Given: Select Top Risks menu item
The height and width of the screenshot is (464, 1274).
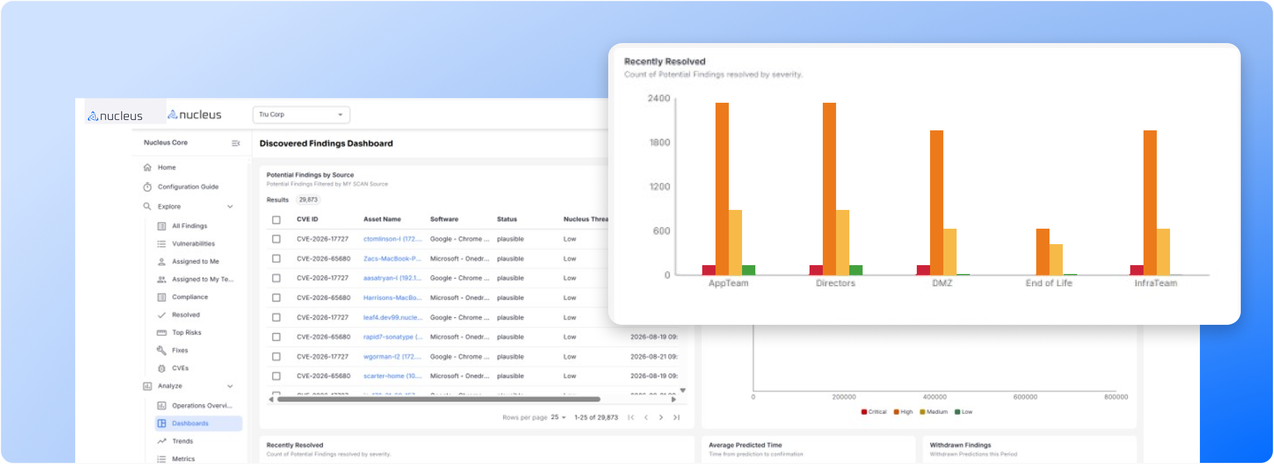Looking at the screenshot, I should (x=186, y=333).
